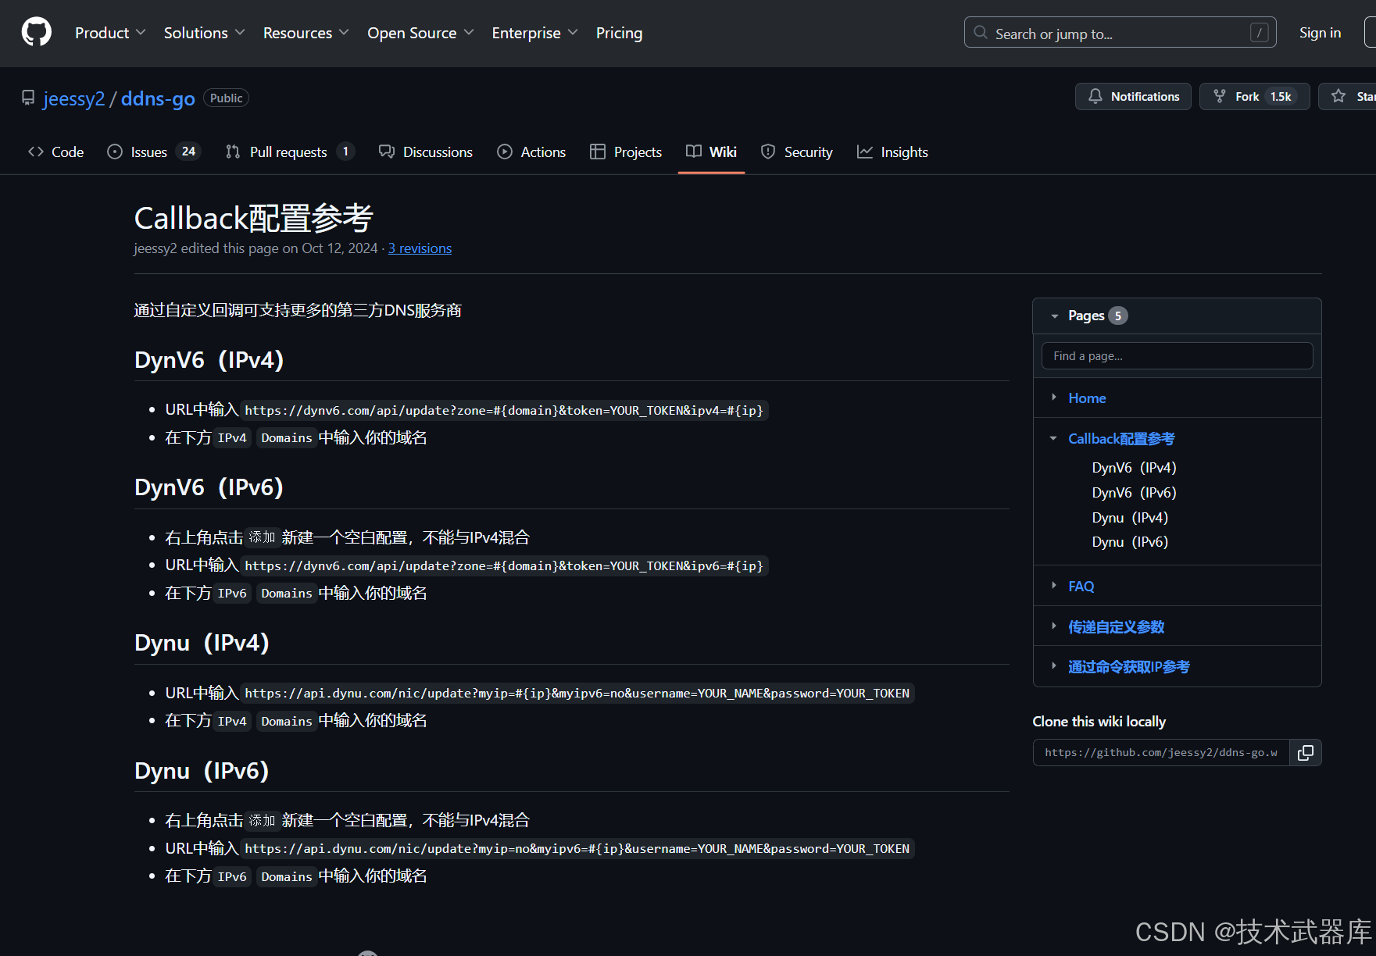
Task: Switch to the Code tab
Action: click(x=55, y=152)
